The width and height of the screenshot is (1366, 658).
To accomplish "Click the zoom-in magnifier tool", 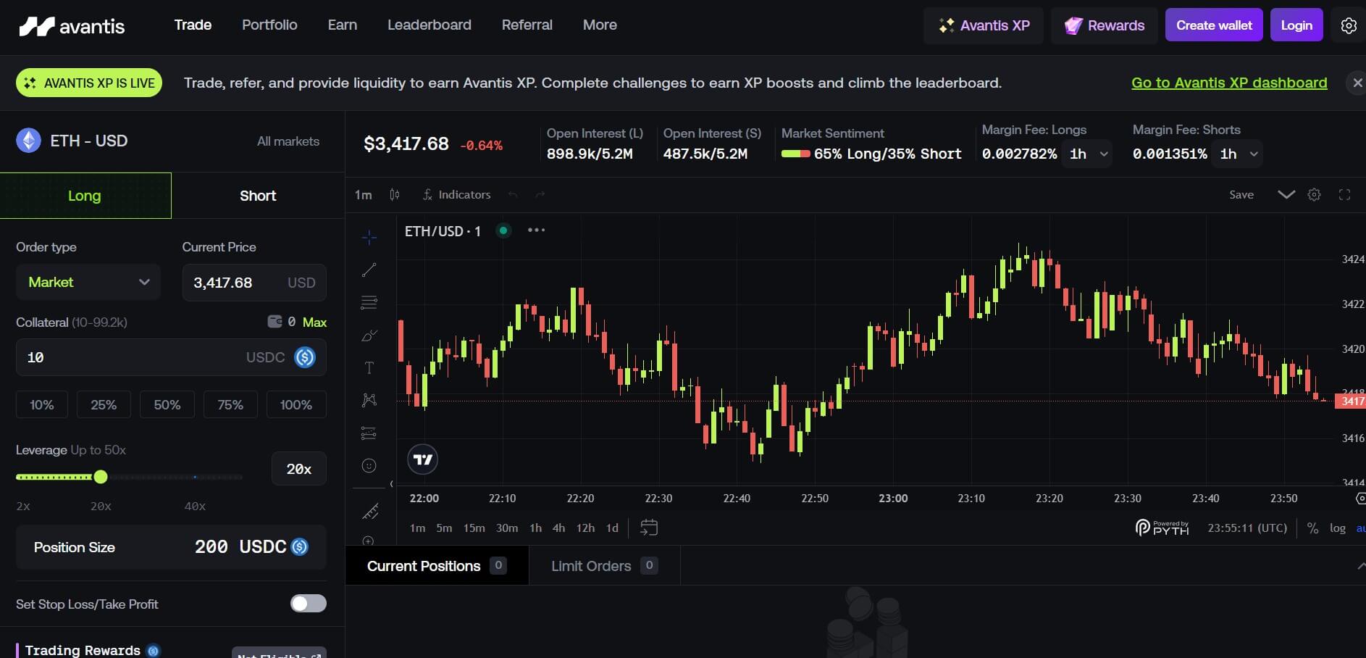I will (369, 540).
